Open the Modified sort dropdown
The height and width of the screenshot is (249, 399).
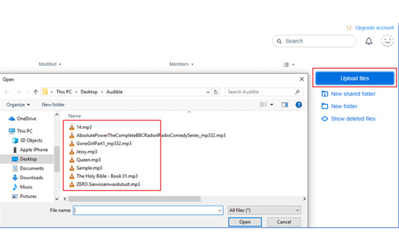click(50, 64)
